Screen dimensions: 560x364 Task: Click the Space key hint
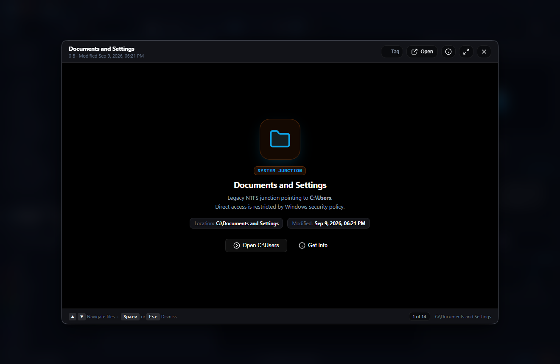(x=130, y=317)
